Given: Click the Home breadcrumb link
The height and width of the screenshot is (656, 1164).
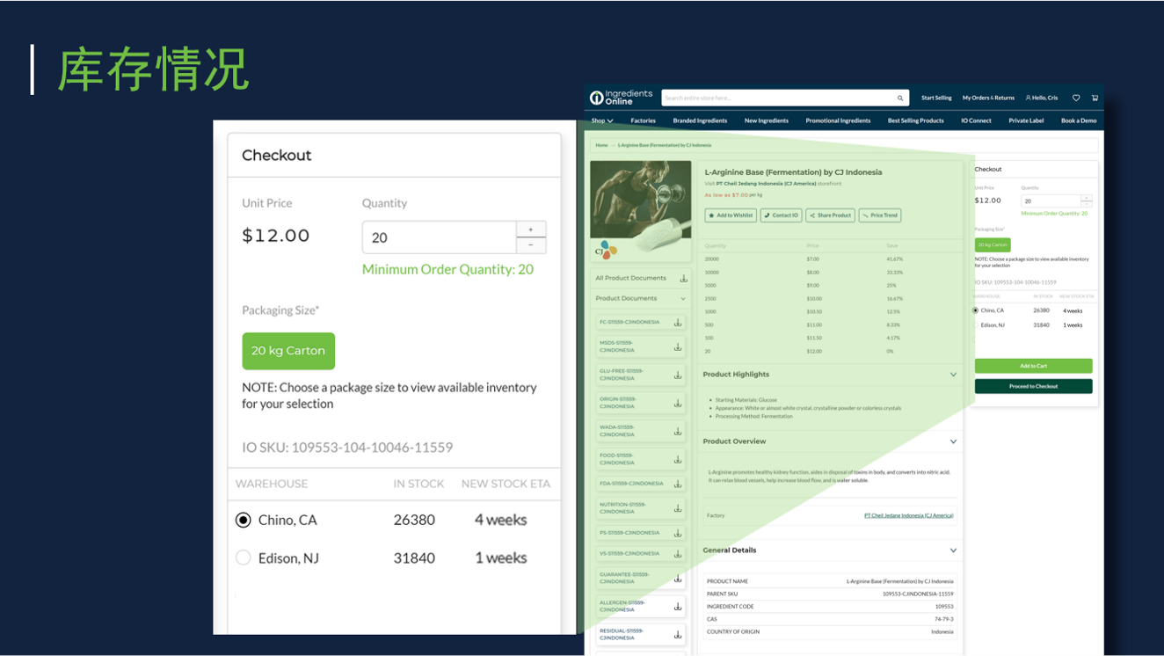Looking at the screenshot, I should 601,145.
